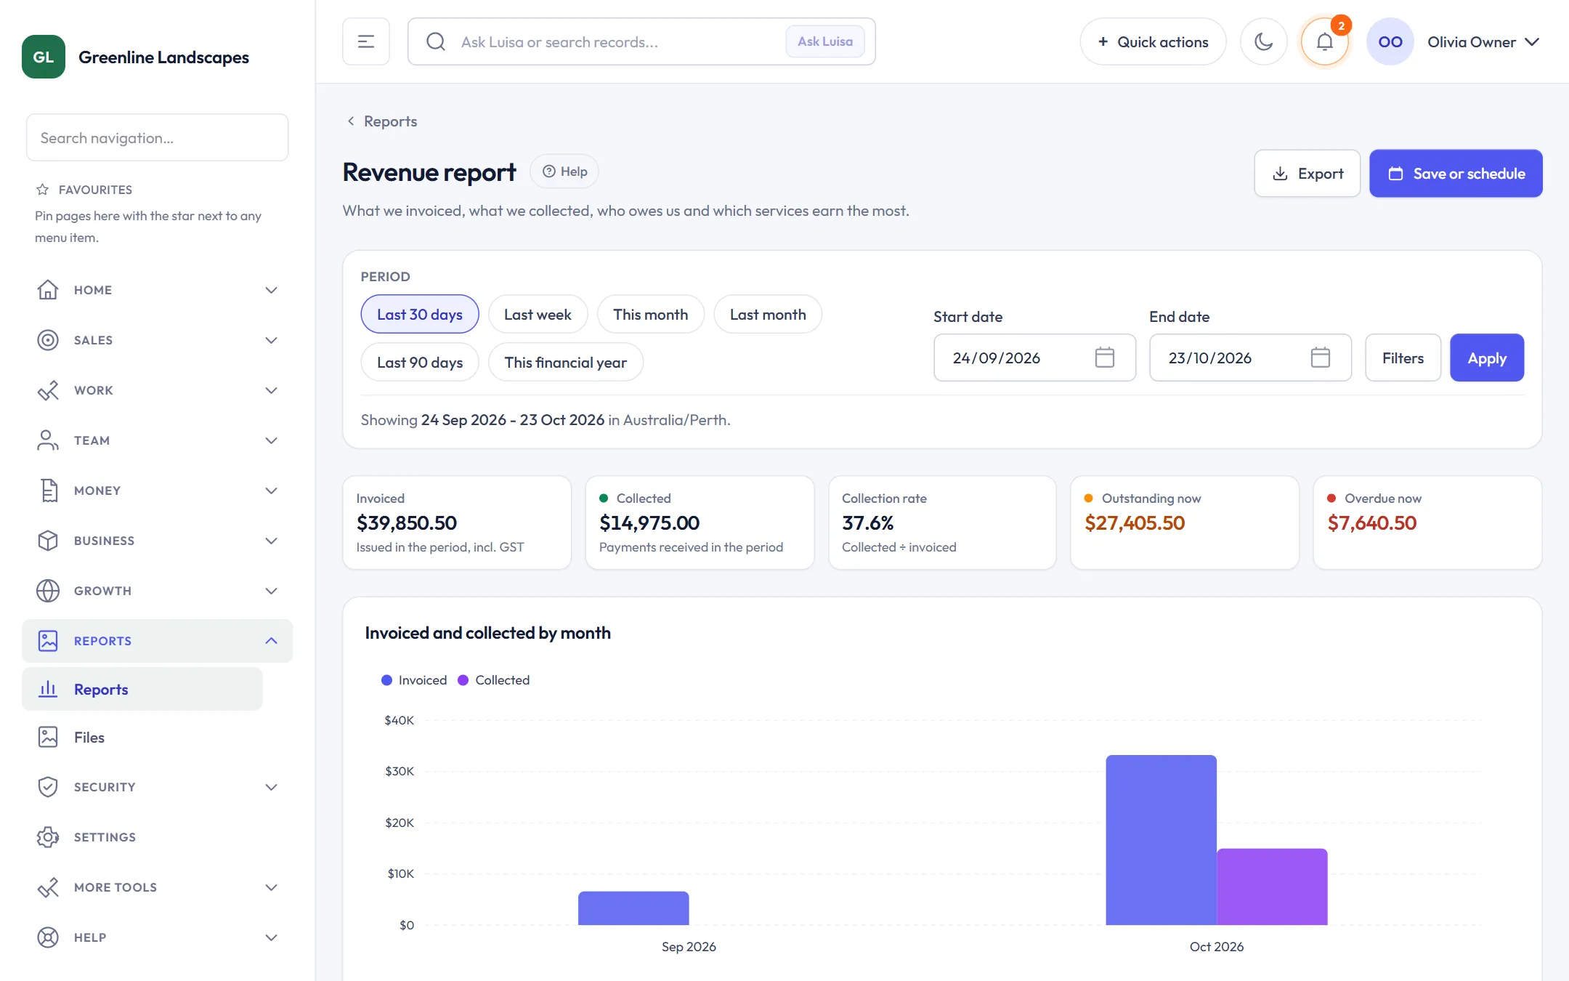Open Settings from the sidebar
Screen dimensions: 1569x981
coord(157,837)
